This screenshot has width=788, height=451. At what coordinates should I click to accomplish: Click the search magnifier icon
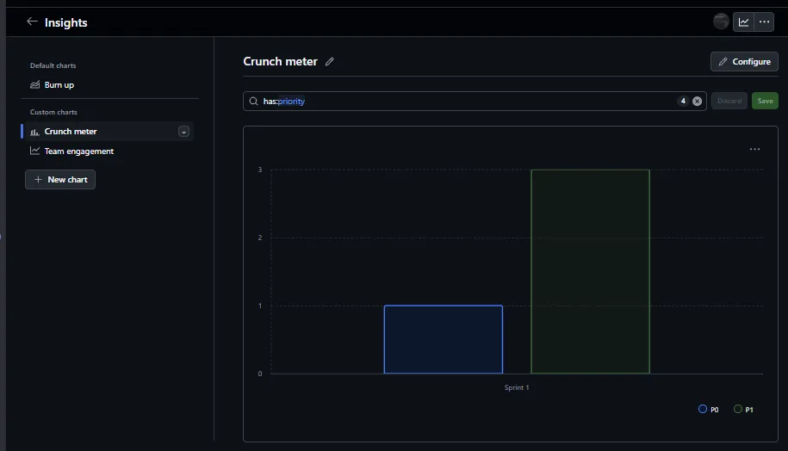coord(253,102)
